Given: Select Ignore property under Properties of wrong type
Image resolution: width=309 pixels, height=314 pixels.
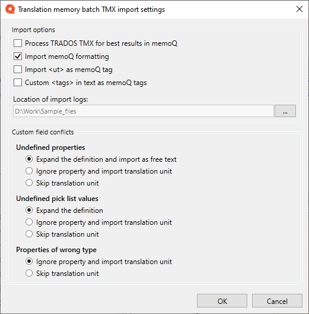Looking at the screenshot, I should [x=29, y=261].
